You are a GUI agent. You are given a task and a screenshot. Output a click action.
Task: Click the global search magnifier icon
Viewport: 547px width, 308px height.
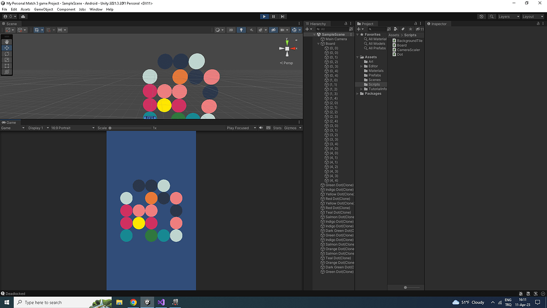click(490, 17)
